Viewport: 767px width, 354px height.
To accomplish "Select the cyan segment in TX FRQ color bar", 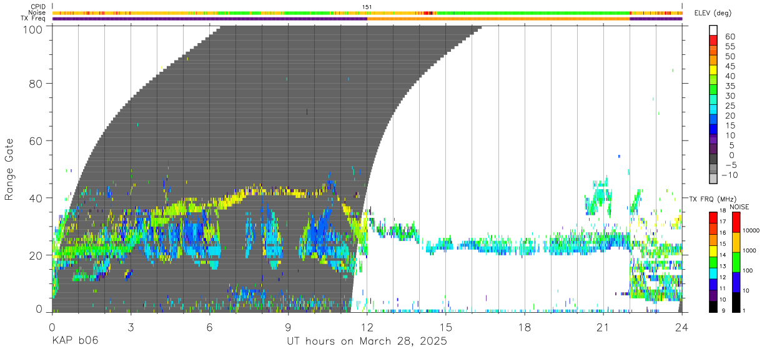I will coord(713,273).
